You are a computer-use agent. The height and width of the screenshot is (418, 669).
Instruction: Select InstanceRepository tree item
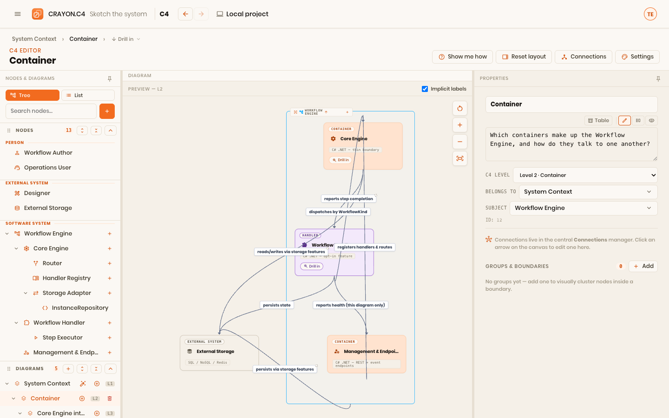tap(80, 308)
